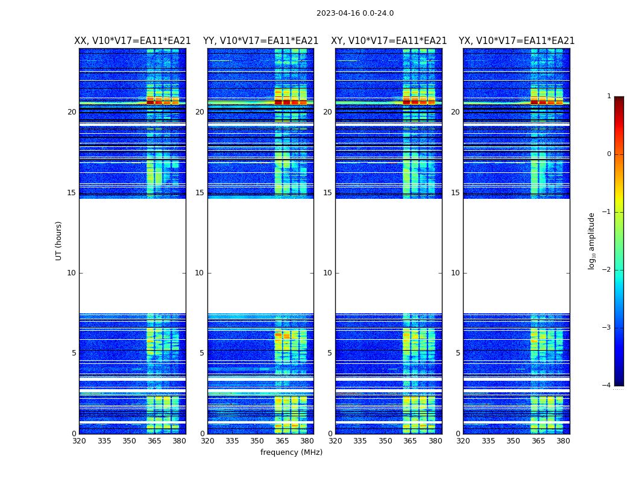Select the YY polarization panel title

[260, 41]
